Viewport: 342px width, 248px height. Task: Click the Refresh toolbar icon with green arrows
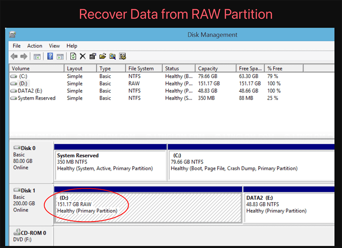click(73, 57)
